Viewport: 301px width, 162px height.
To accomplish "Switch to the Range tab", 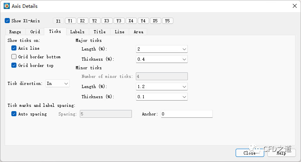I will click(15, 32).
